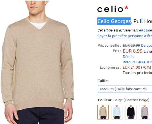Select the grey sweater color swatch
152x124 pixels.
(145, 112)
